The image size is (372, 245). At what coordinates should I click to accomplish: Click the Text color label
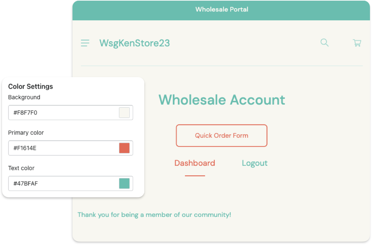click(21, 168)
